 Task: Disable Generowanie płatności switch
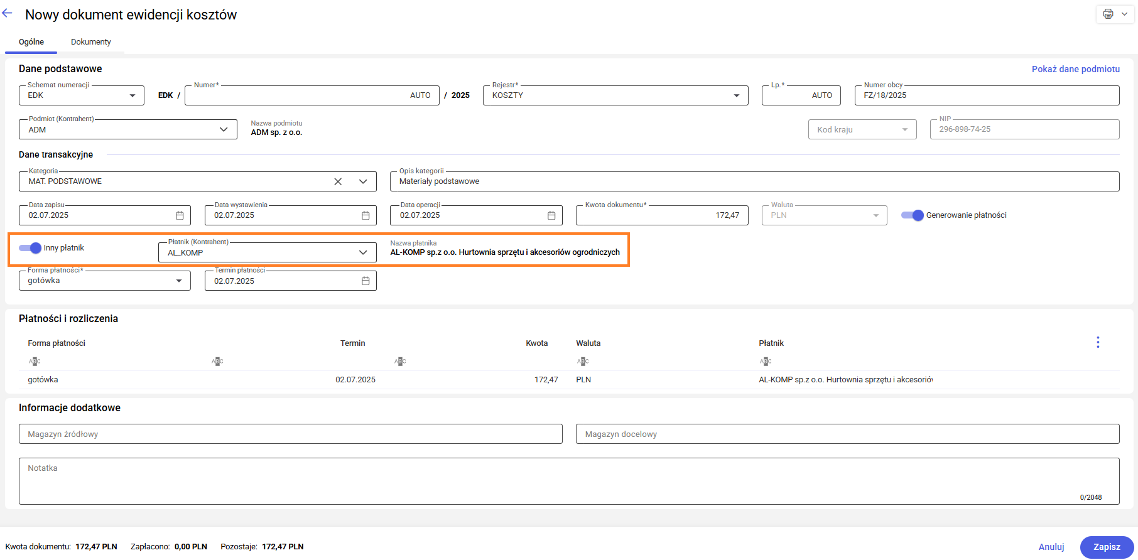pos(912,215)
